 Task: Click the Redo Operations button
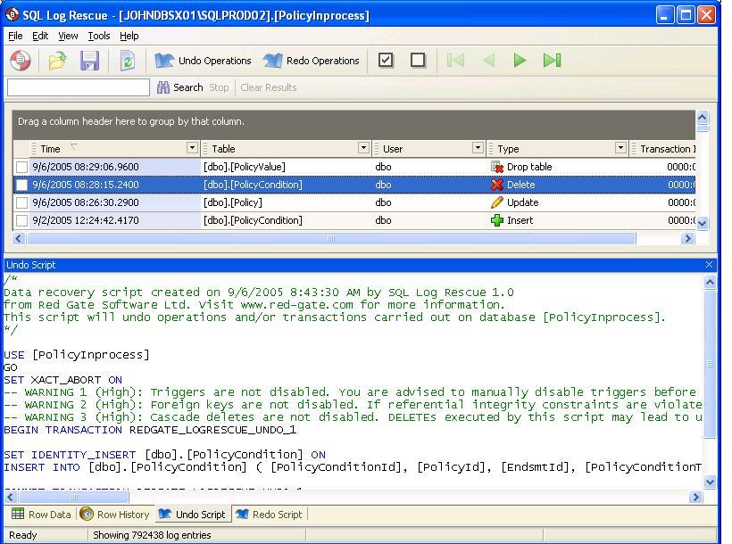tap(312, 61)
